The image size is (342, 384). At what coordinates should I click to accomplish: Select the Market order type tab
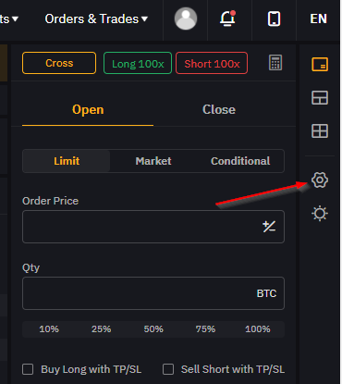[153, 161]
